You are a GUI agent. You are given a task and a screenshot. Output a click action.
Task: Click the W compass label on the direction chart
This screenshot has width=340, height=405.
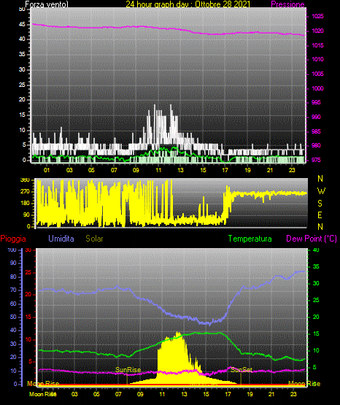[321, 191]
